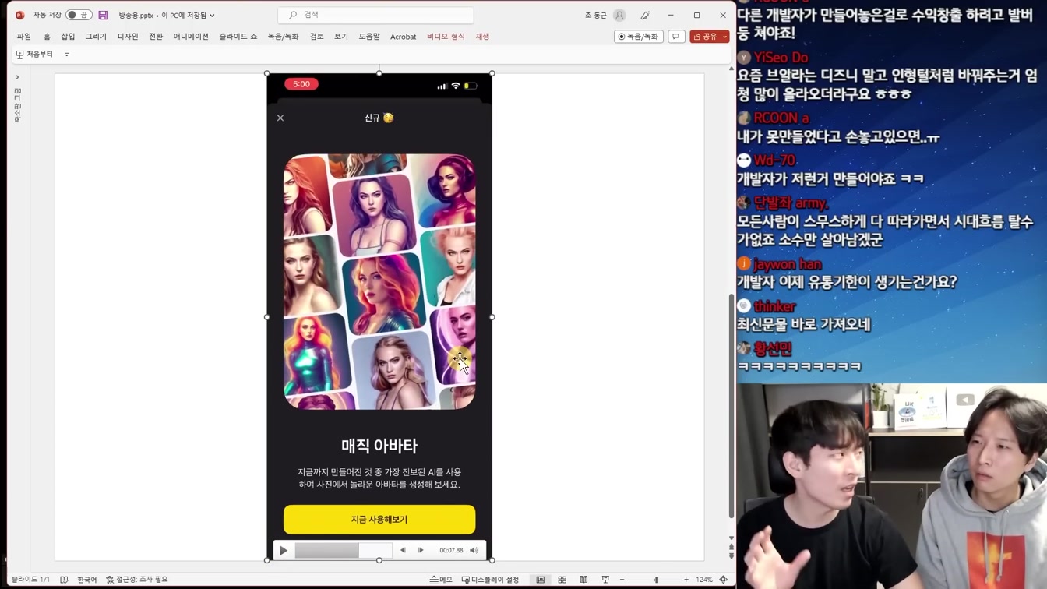Open the 파일 menu
The width and height of the screenshot is (1047, 589).
click(24, 37)
